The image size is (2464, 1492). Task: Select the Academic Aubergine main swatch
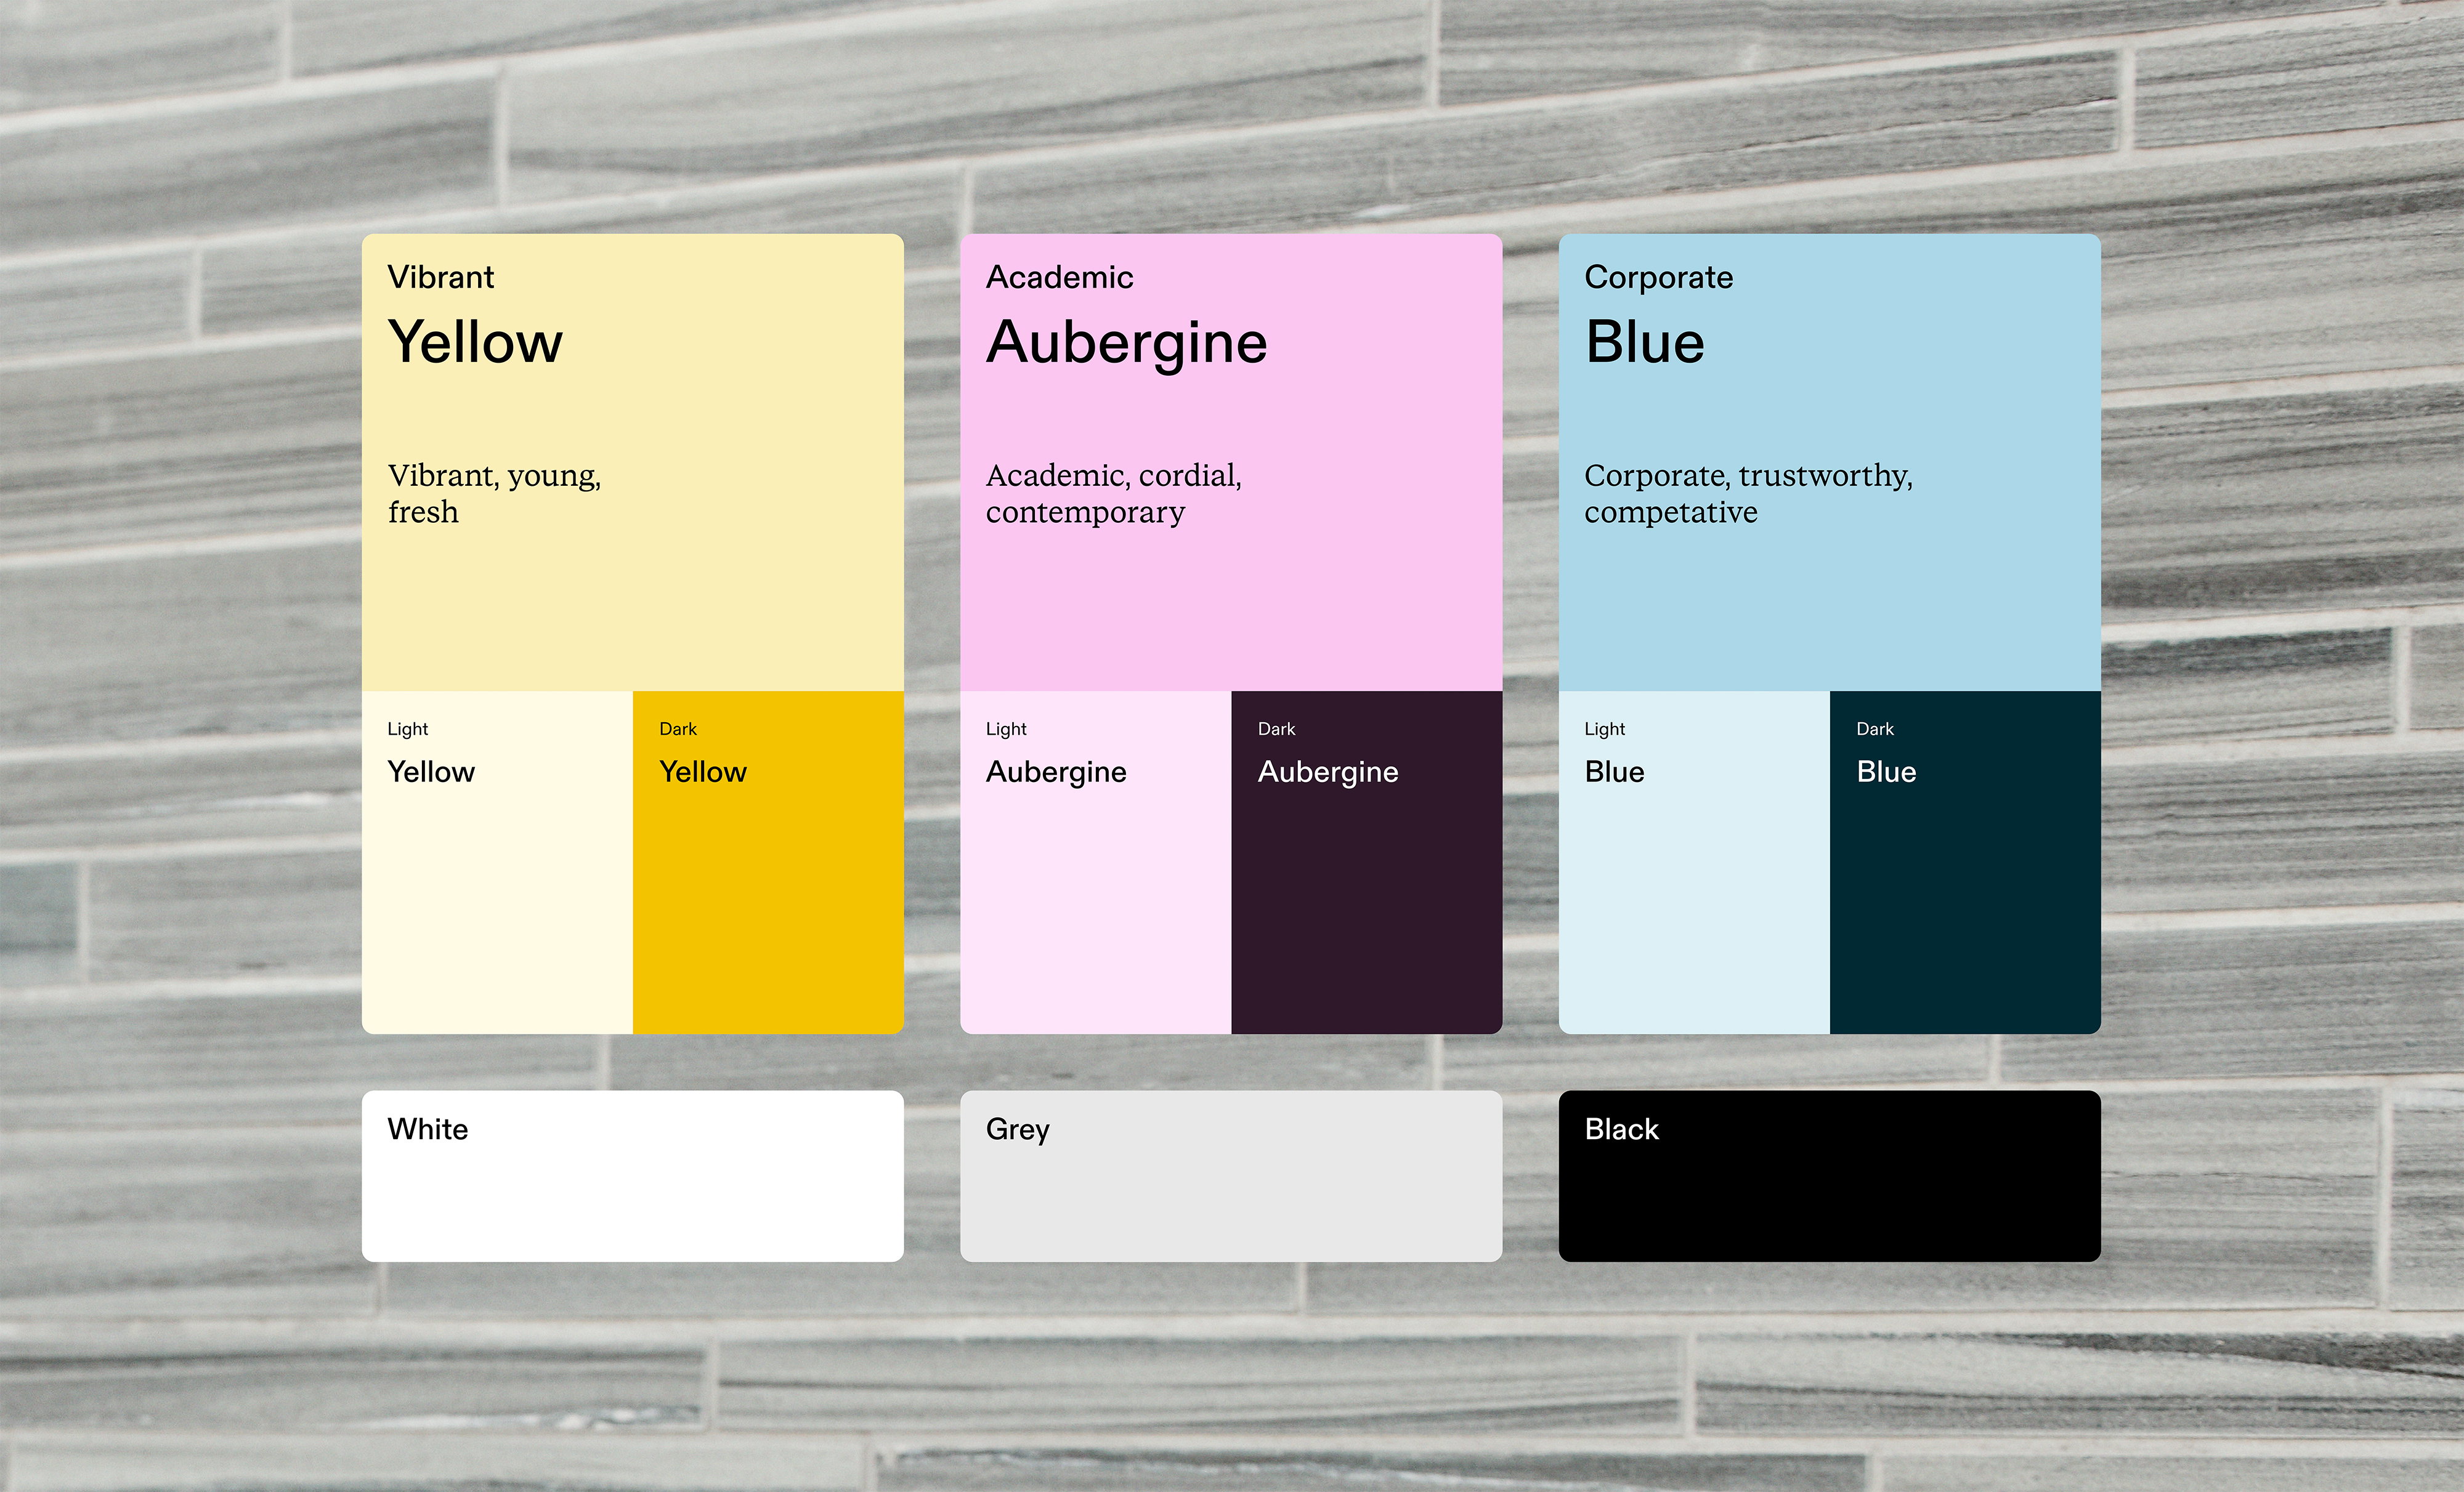(1231, 462)
